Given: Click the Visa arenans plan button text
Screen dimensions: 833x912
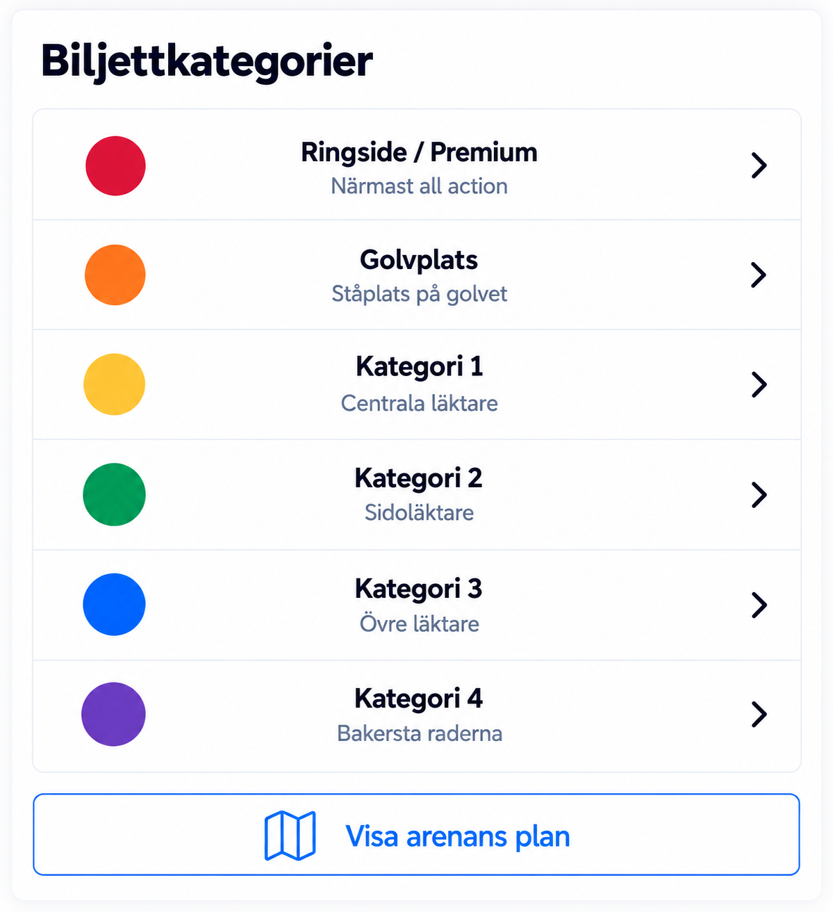Looking at the screenshot, I should pyautogui.click(x=458, y=836).
